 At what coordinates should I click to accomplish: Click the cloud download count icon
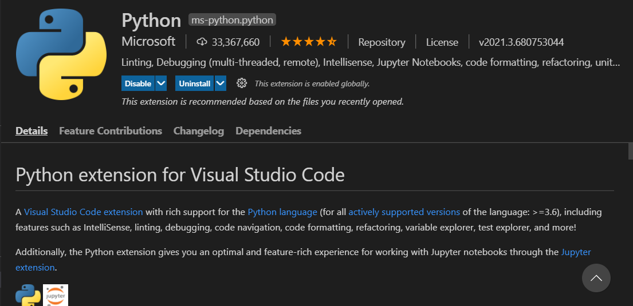pos(201,42)
